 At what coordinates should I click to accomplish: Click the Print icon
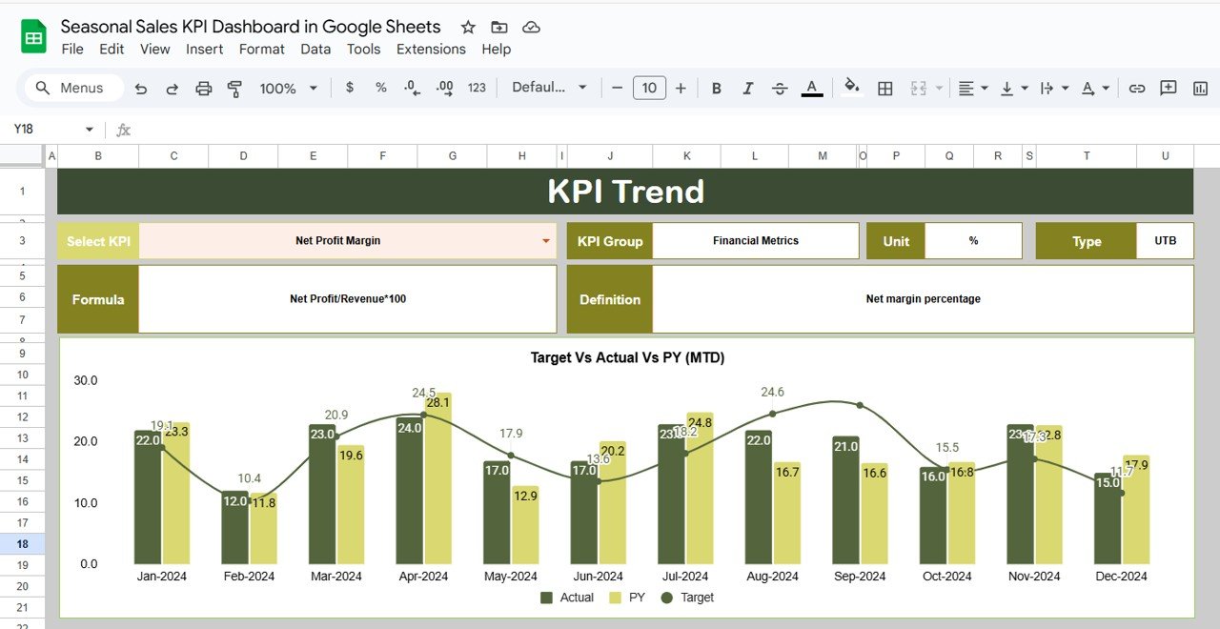point(203,88)
